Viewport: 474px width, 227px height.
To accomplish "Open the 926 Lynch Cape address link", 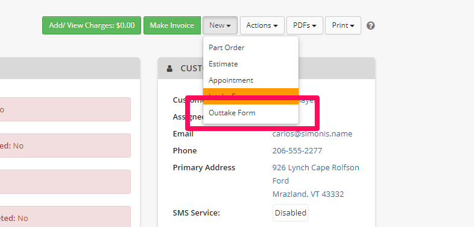I will pos(316,181).
